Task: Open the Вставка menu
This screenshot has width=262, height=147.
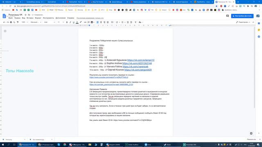Action: pyautogui.click(x=30, y=18)
